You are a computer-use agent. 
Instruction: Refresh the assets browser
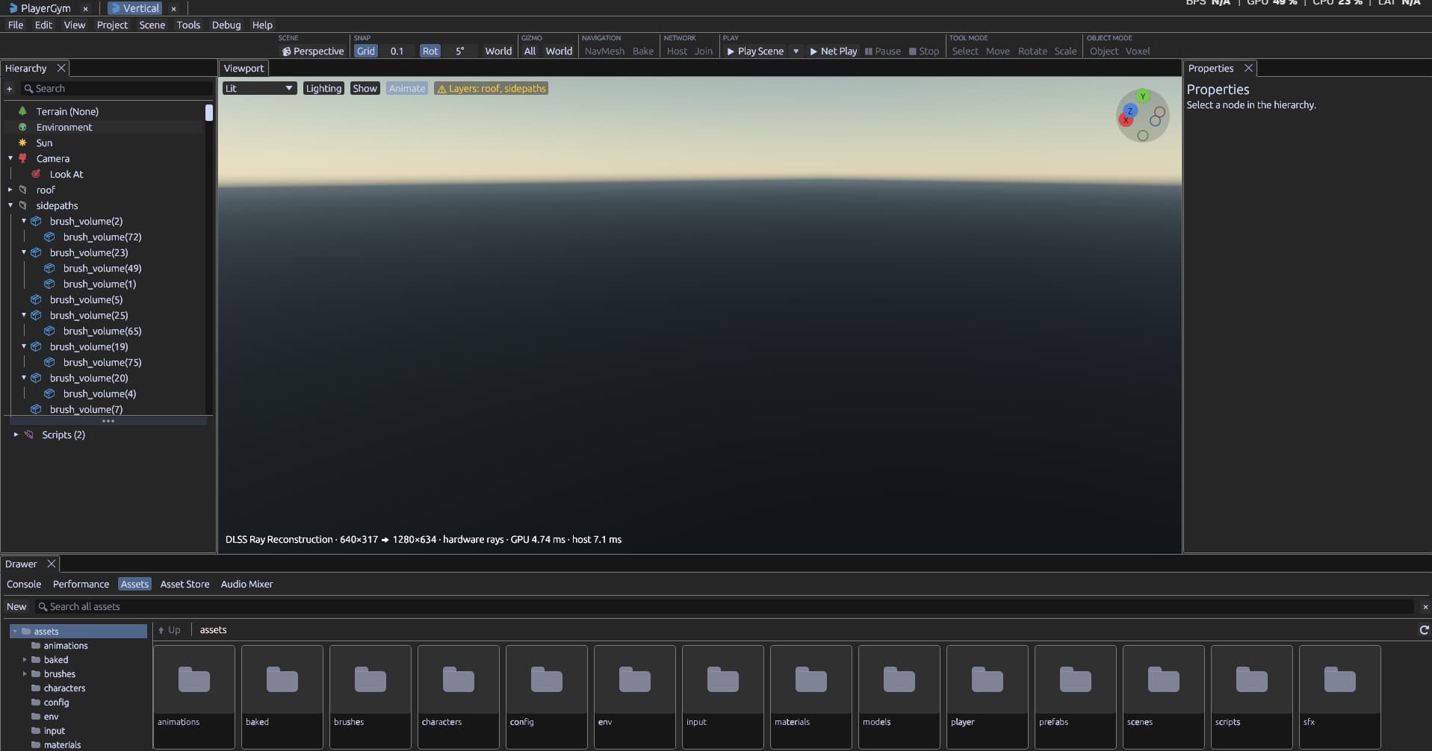coord(1424,630)
